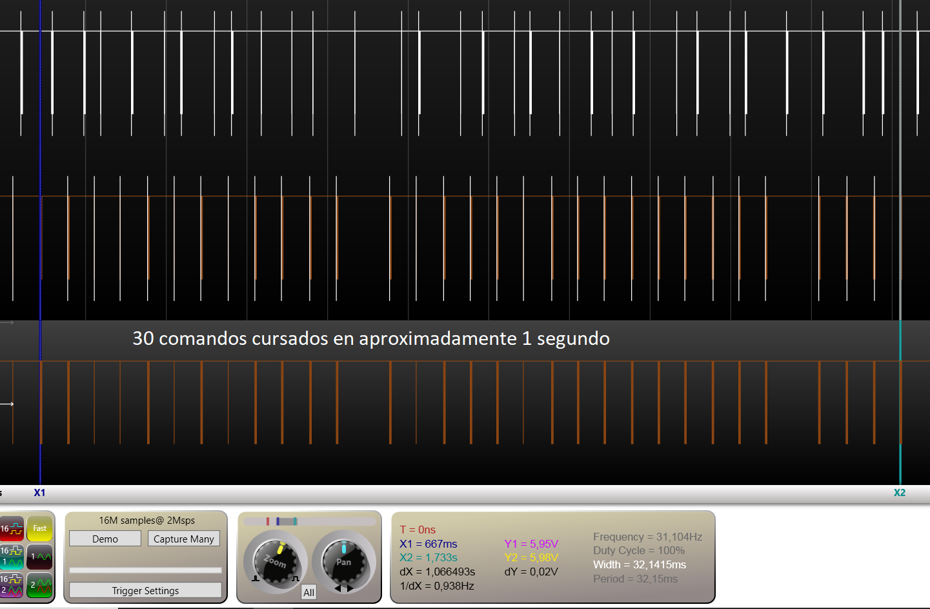
Task: Select the 16-channel digital-only capture mode
Action: 12,528
